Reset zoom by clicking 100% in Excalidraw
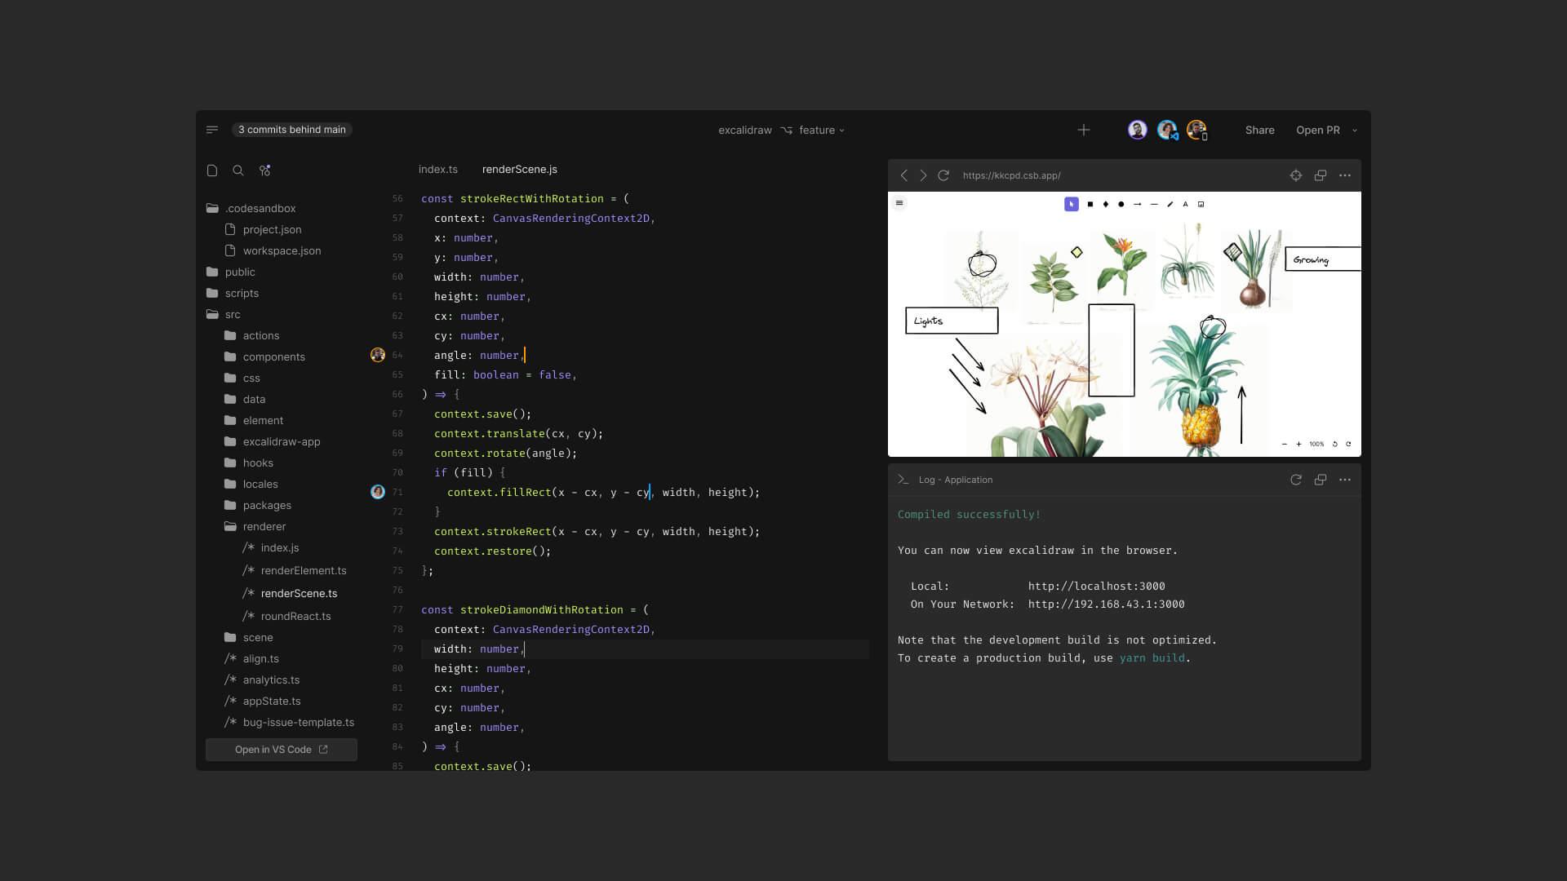 coord(1316,445)
